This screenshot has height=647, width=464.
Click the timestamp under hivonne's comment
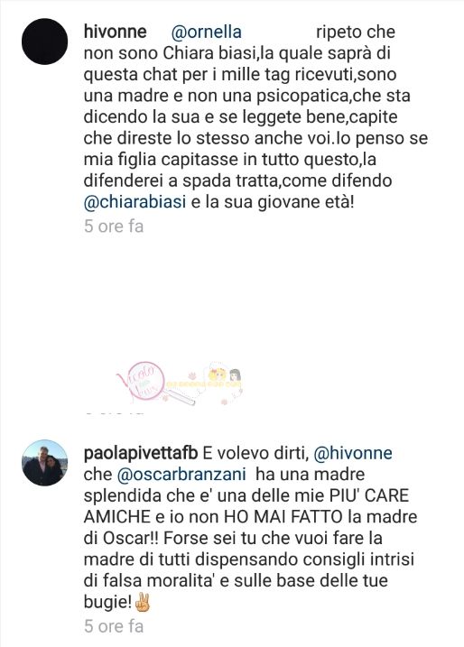(114, 226)
